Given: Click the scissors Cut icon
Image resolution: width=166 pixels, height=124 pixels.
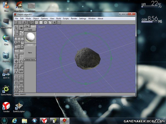Looking at the screenshot, I should point(24,22).
